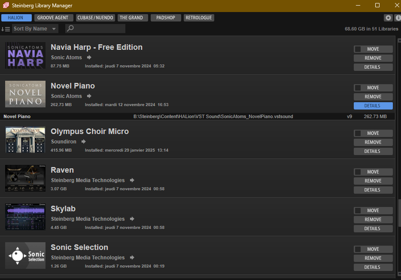Remove the Novel Piano library
Viewport: 401px width, 280px height.
tap(373, 97)
